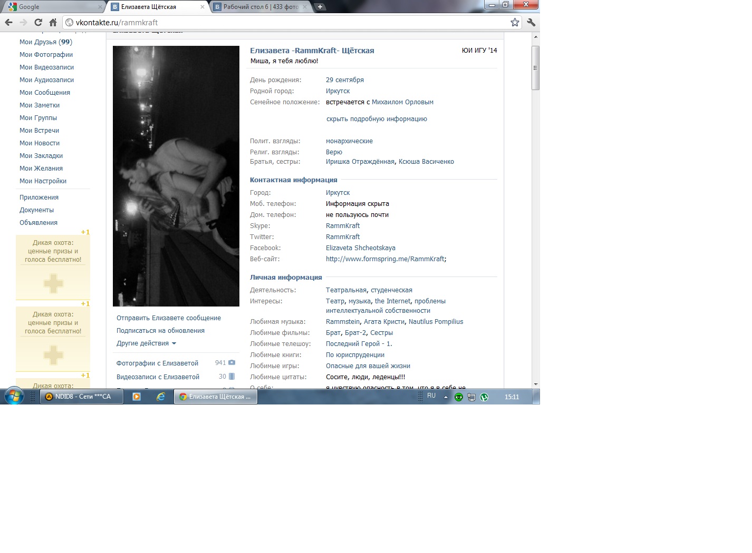The image size is (752, 553).
Task: Click the scrollbar down arrow
Action: click(x=536, y=384)
